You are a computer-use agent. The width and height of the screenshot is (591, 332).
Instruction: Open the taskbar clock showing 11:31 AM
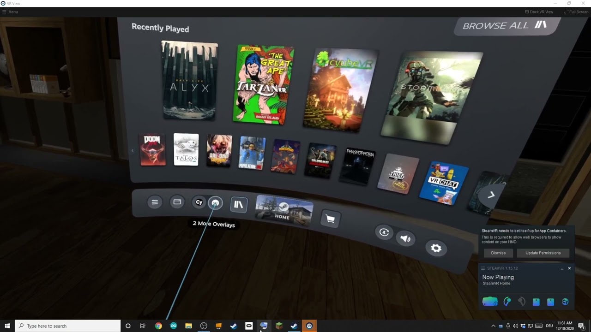click(x=565, y=326)
